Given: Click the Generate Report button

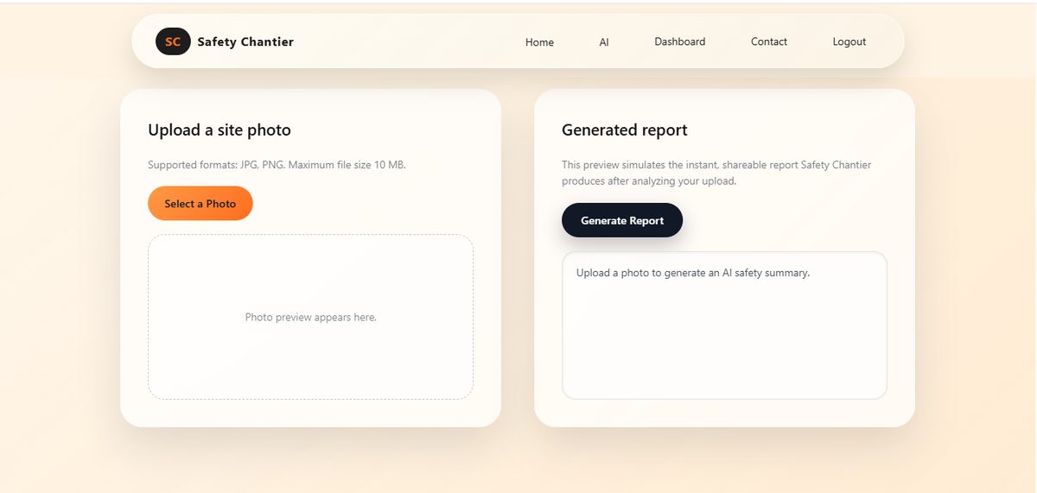Looking at the screenshot, I should click(x=622, y=220).
